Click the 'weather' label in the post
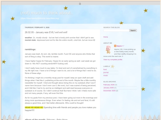 (28, 38)
